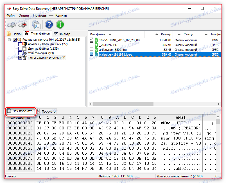The image size is (226, 183).
Task: Click the file icon of wallpaper-1911991.jpeg
Action: [96, 54]
